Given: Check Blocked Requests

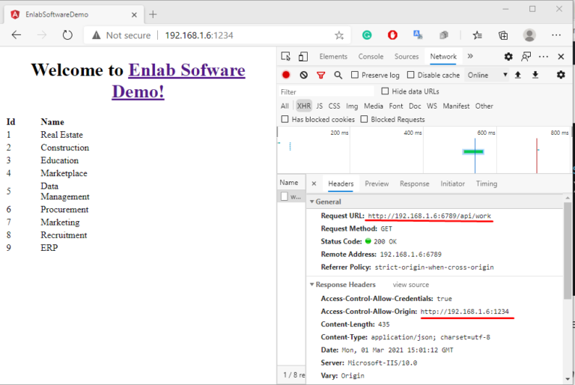Looking at the screenshot, I should (x=364, y=119).
